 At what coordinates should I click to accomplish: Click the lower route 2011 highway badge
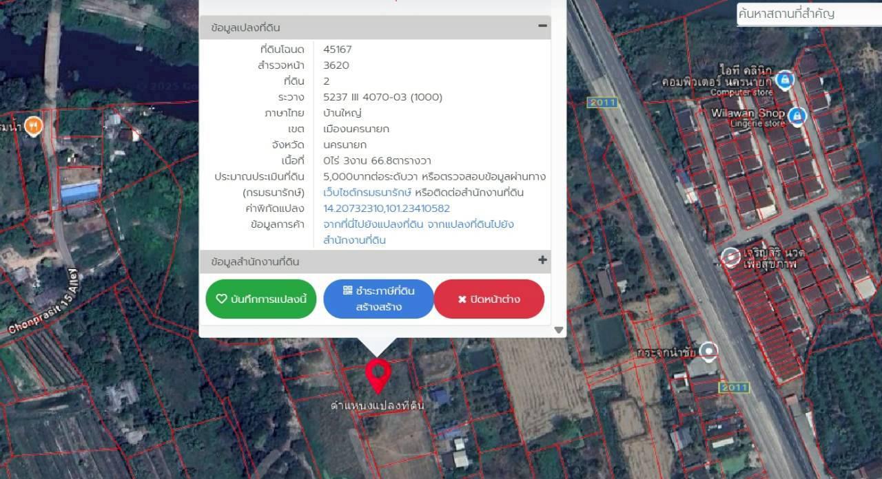[x=734, y=388]
